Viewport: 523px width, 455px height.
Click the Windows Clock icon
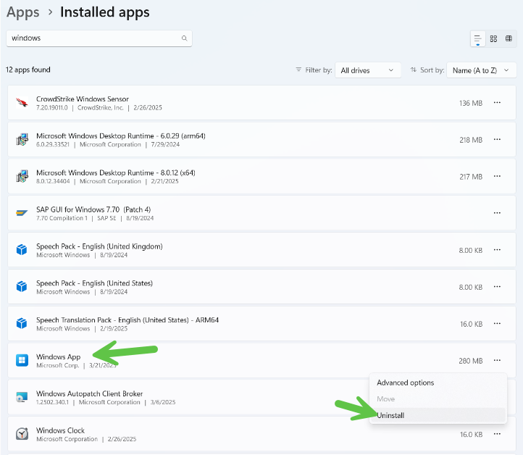pyautogui.click(x=22, y=434)
